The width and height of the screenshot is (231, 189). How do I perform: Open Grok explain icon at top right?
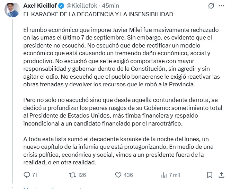pos(210,6)
